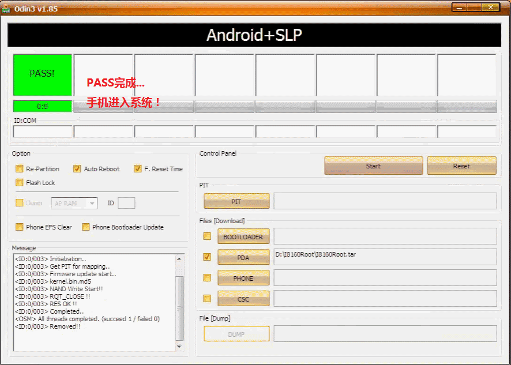511x365 pixels.
Task: Click the green PASS! status box
Action: click(x=42, y=75)
